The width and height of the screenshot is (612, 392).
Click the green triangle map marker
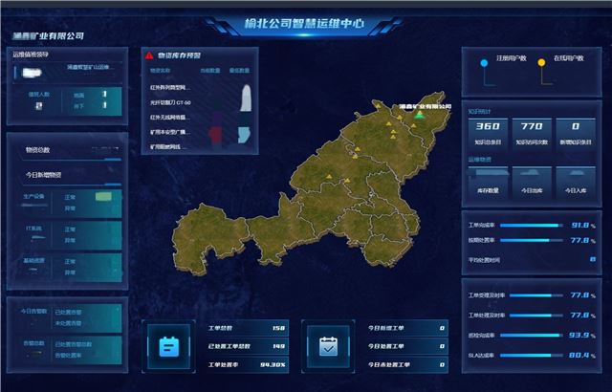[418, 115]
